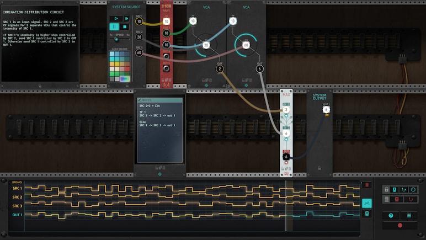The height and width of the screenshot is (240, 426).
Task: Delete the MAX module with trash icon
Action: click(290, 169)
